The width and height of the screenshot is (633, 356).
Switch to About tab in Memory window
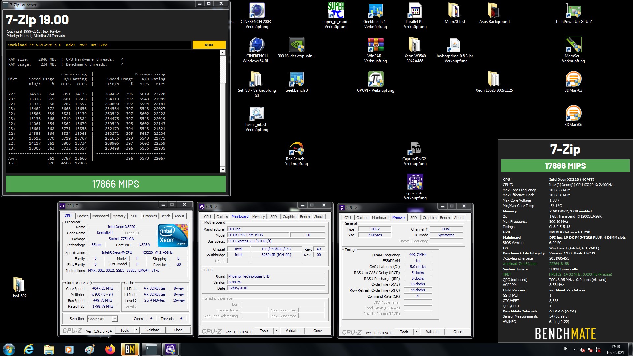pyautogui.click(x=459, y=218)
